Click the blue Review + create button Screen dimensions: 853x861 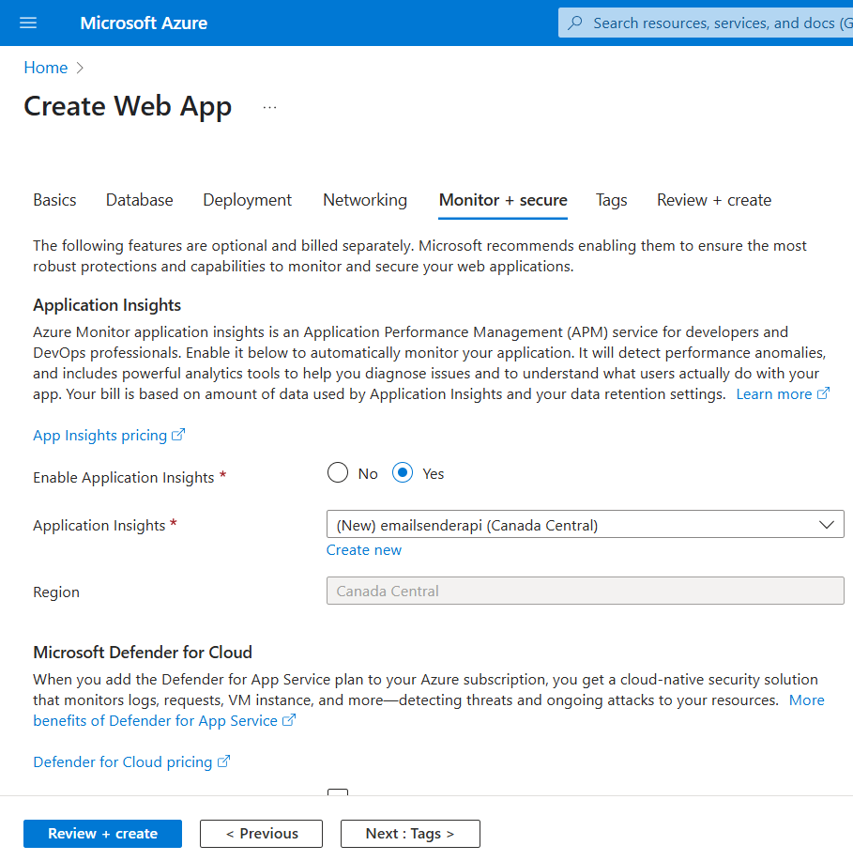(102, 834)
